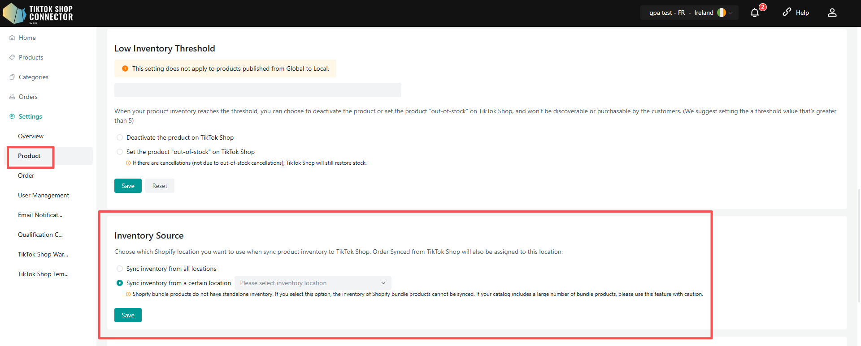The image size is (861, 346).
Task: Click the orange warning icon in Global to Local notice
Action: coord(125,68)
